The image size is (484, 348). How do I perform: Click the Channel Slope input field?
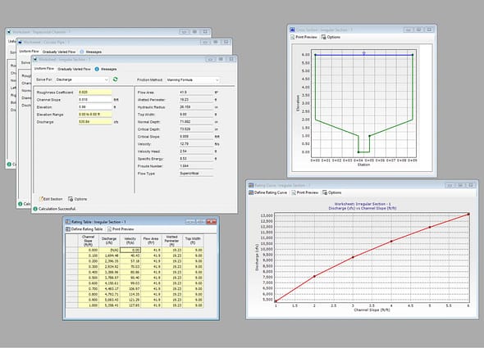pos(95,100)
